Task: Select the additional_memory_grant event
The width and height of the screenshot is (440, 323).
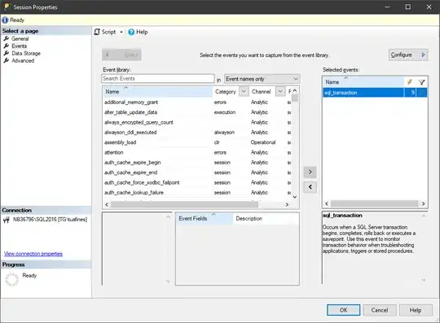Action: (x=131, y=103)
